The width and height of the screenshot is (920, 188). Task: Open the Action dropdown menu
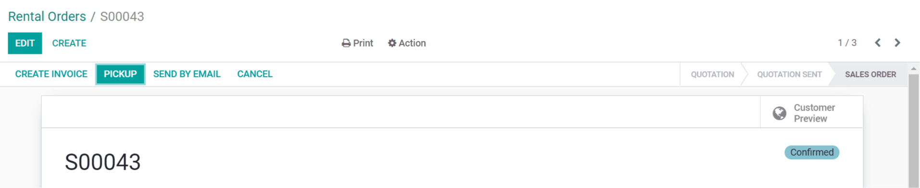(407, 43)
